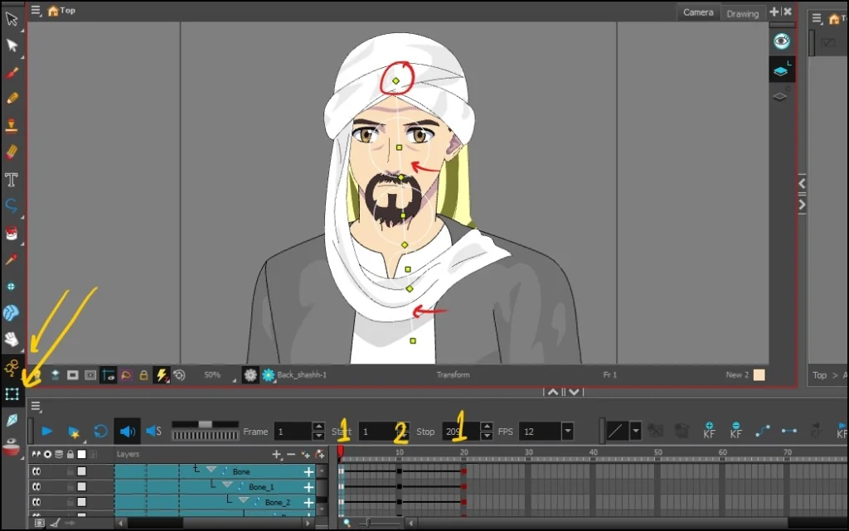Enable Render View mode with the lightning icon
The image size is (849, 531).
point(163,374)
